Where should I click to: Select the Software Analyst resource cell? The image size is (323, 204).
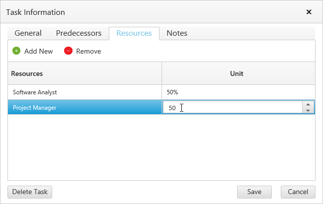point(84,92)
